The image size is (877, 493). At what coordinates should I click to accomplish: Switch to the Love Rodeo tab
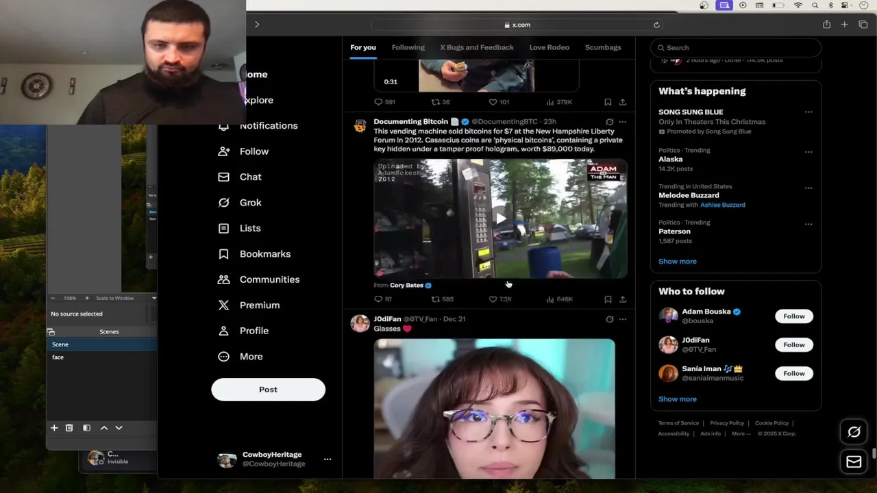click(x=549, y=47)
